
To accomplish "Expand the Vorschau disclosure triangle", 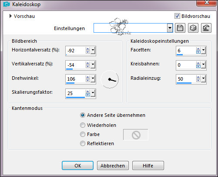I will tap(10, 16).
